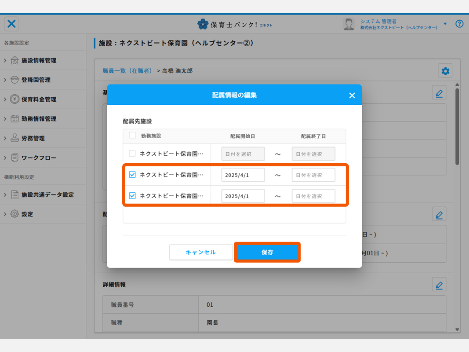Click the 保存 button
Viewport: 469px width, 352px height.
[x=267, y=253]
